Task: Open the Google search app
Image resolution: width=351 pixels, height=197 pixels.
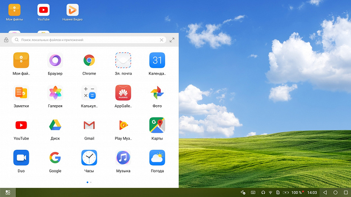Action: pyautogui.click(x=55, y=157)
